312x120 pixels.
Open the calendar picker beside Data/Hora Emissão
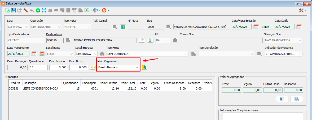coord(256,27)
